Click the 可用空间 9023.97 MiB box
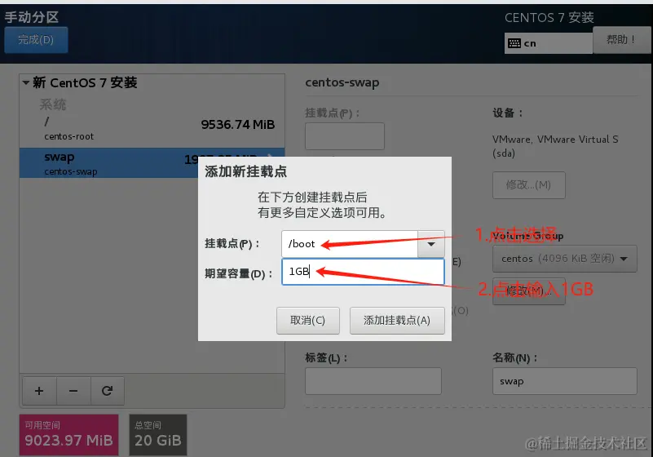The width and height of the screenshot is (653, 457). pyautogui.click(x=68, y=434)
